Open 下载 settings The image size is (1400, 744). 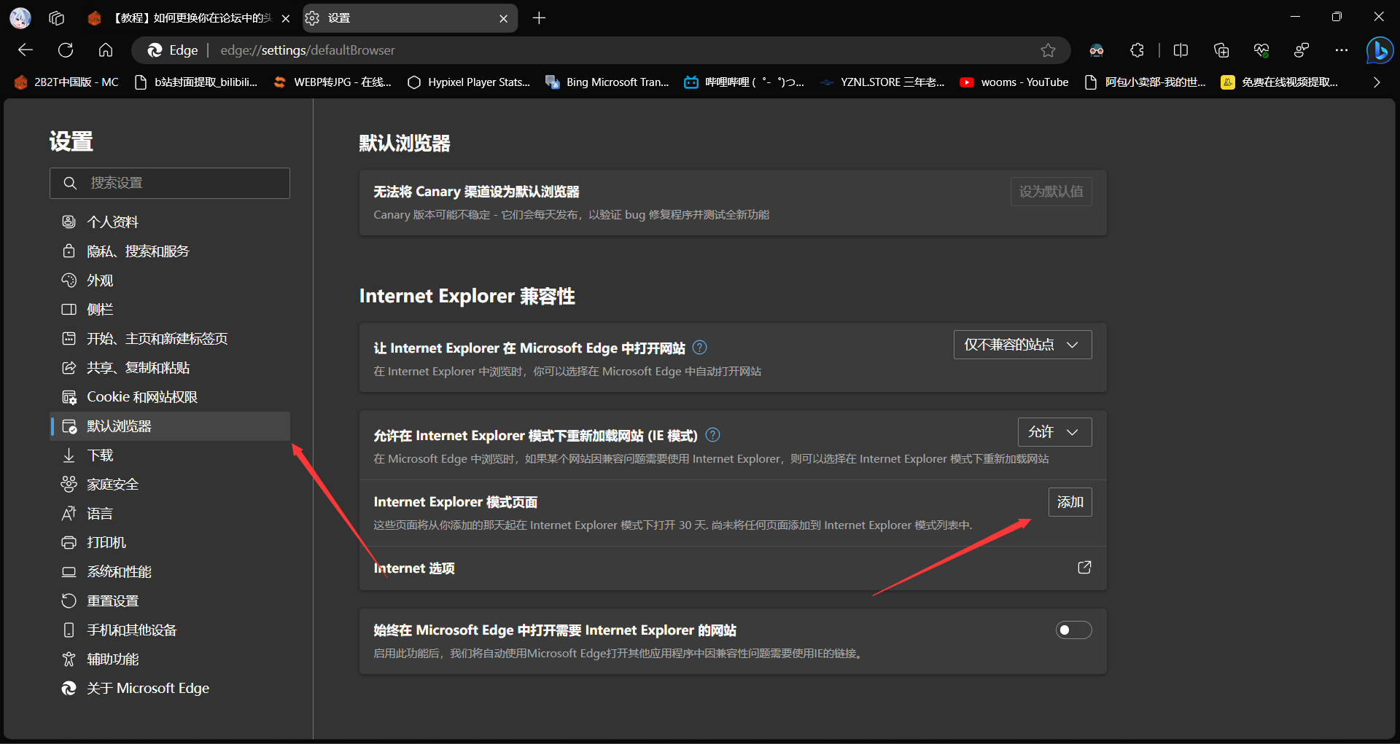170,455
